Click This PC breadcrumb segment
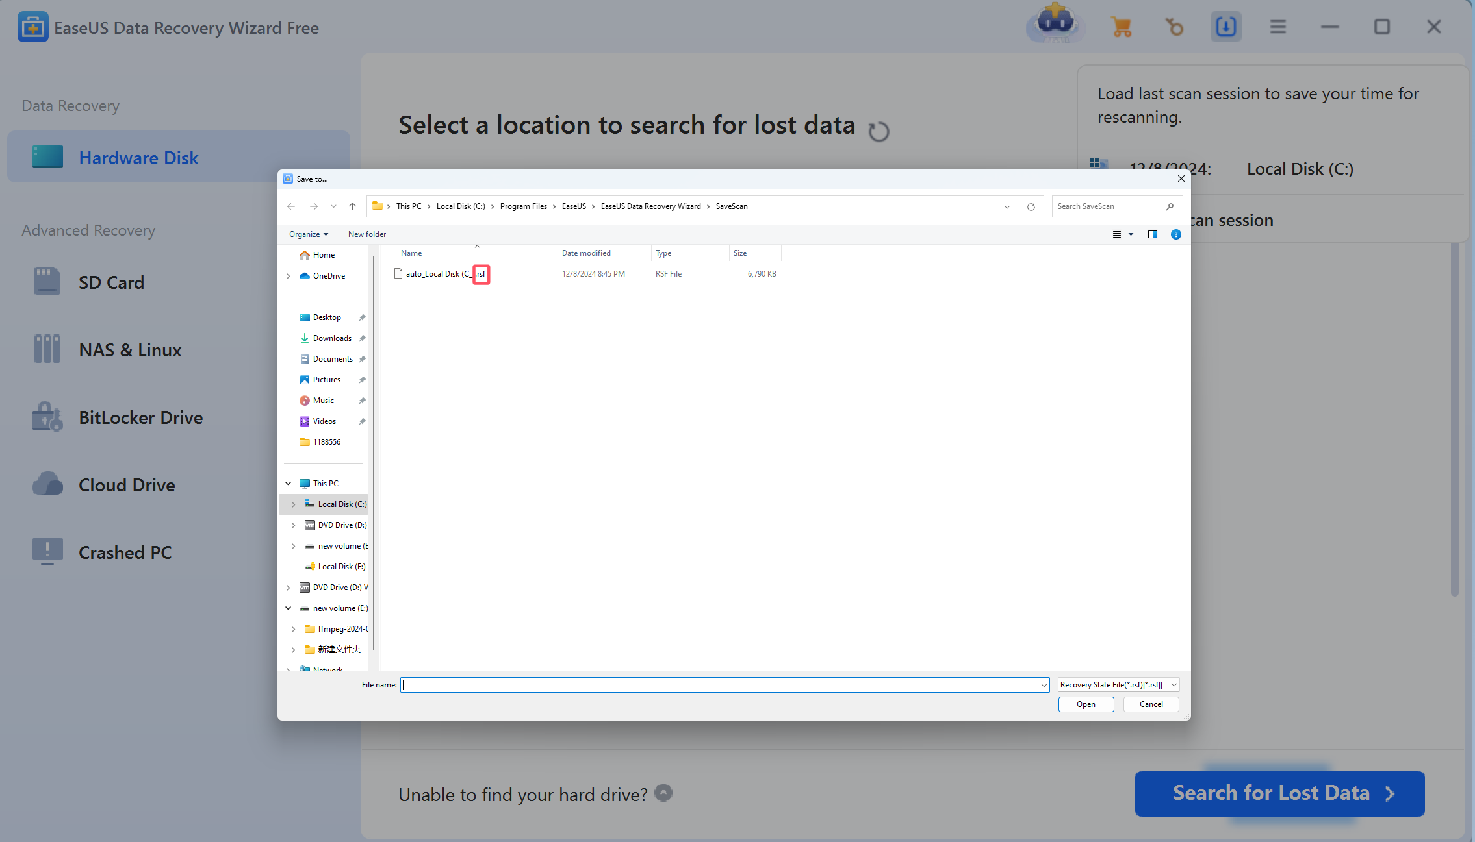This screenshot has height=842, width=1475. pos(409,206)
